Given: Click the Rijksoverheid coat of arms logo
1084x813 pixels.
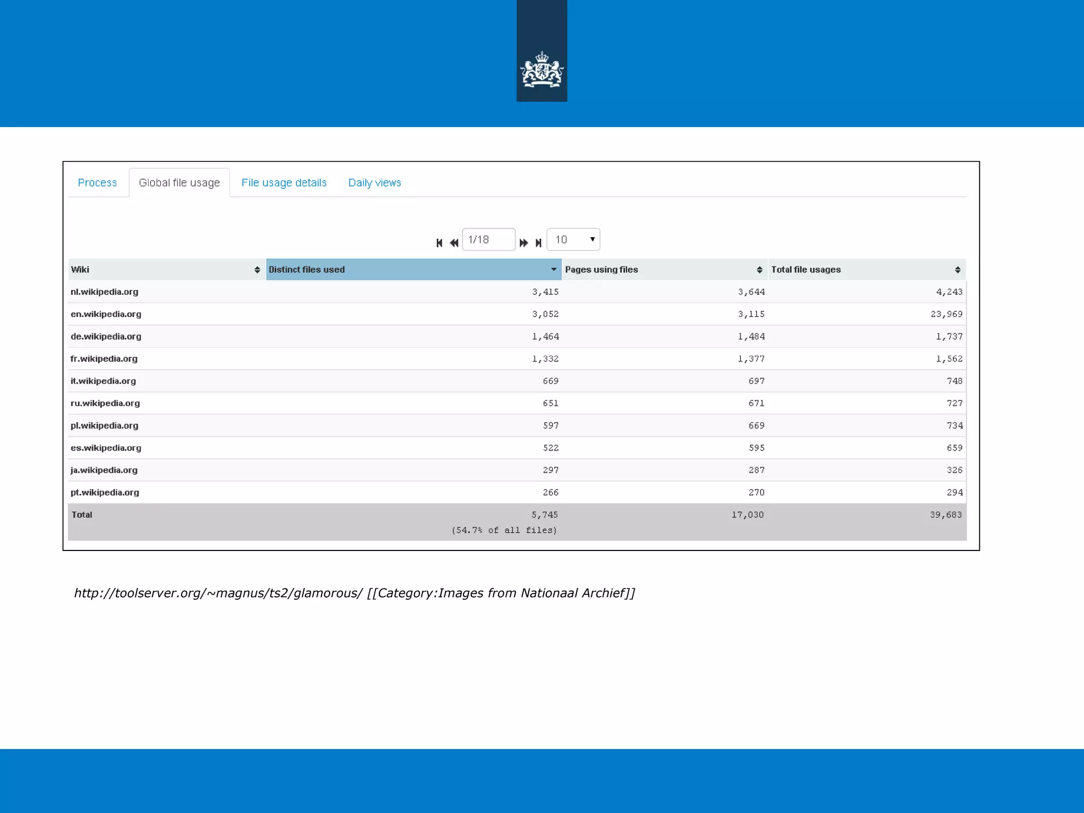Looking at the screenshot, I should click(541, 70).
